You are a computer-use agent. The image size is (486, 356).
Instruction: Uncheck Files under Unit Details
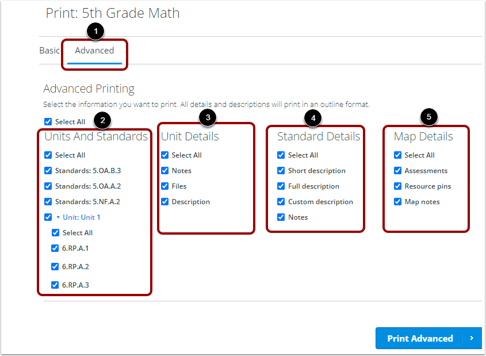tap(165, 186)
